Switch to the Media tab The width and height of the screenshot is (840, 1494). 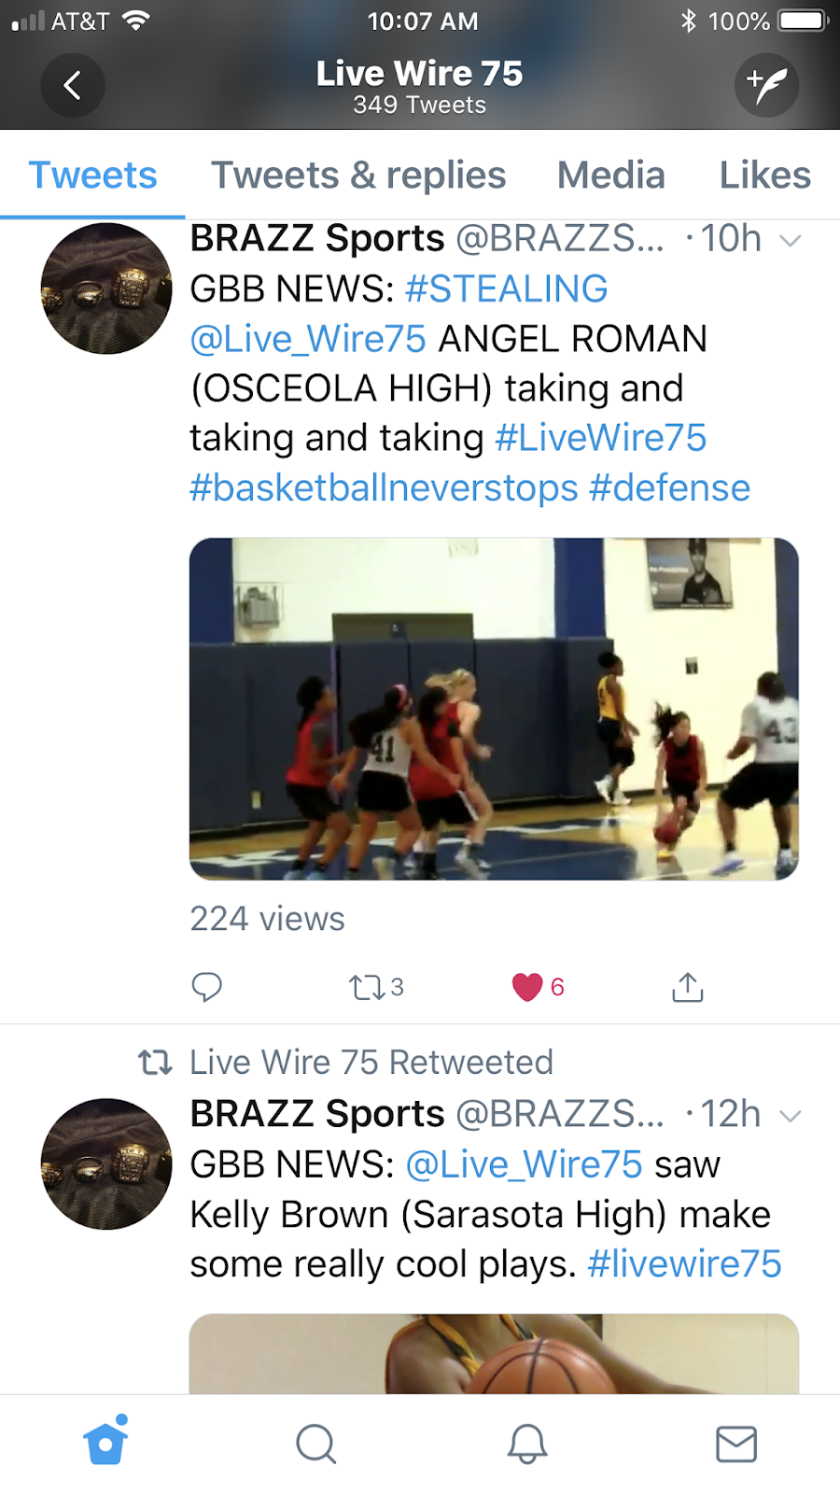click(611, 176)
